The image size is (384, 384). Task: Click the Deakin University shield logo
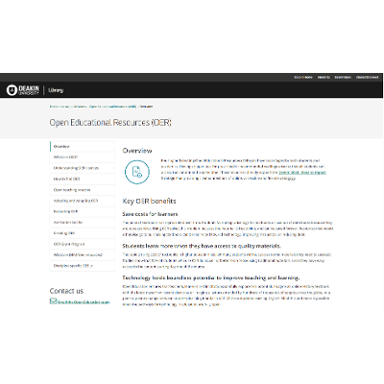click(x=12, y=90)
